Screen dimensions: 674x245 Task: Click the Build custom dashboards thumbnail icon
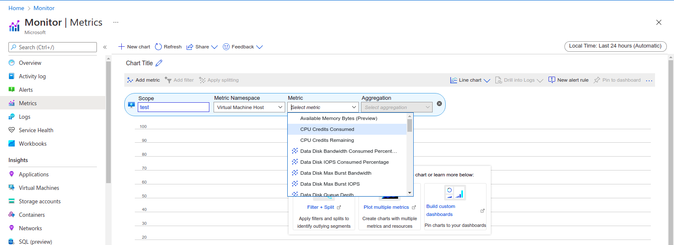pyautogui.click(x=455, y=193)
